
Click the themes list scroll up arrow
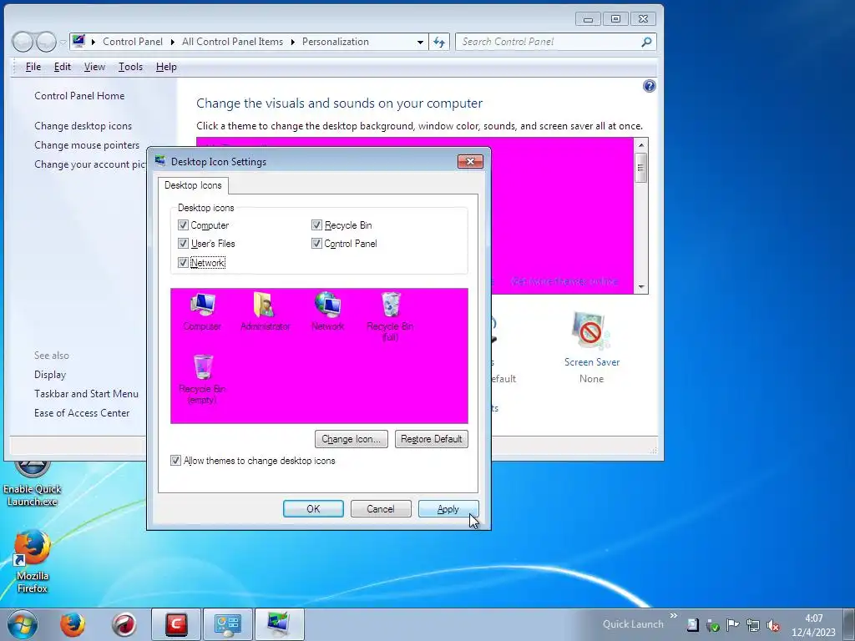pos(641,144)
